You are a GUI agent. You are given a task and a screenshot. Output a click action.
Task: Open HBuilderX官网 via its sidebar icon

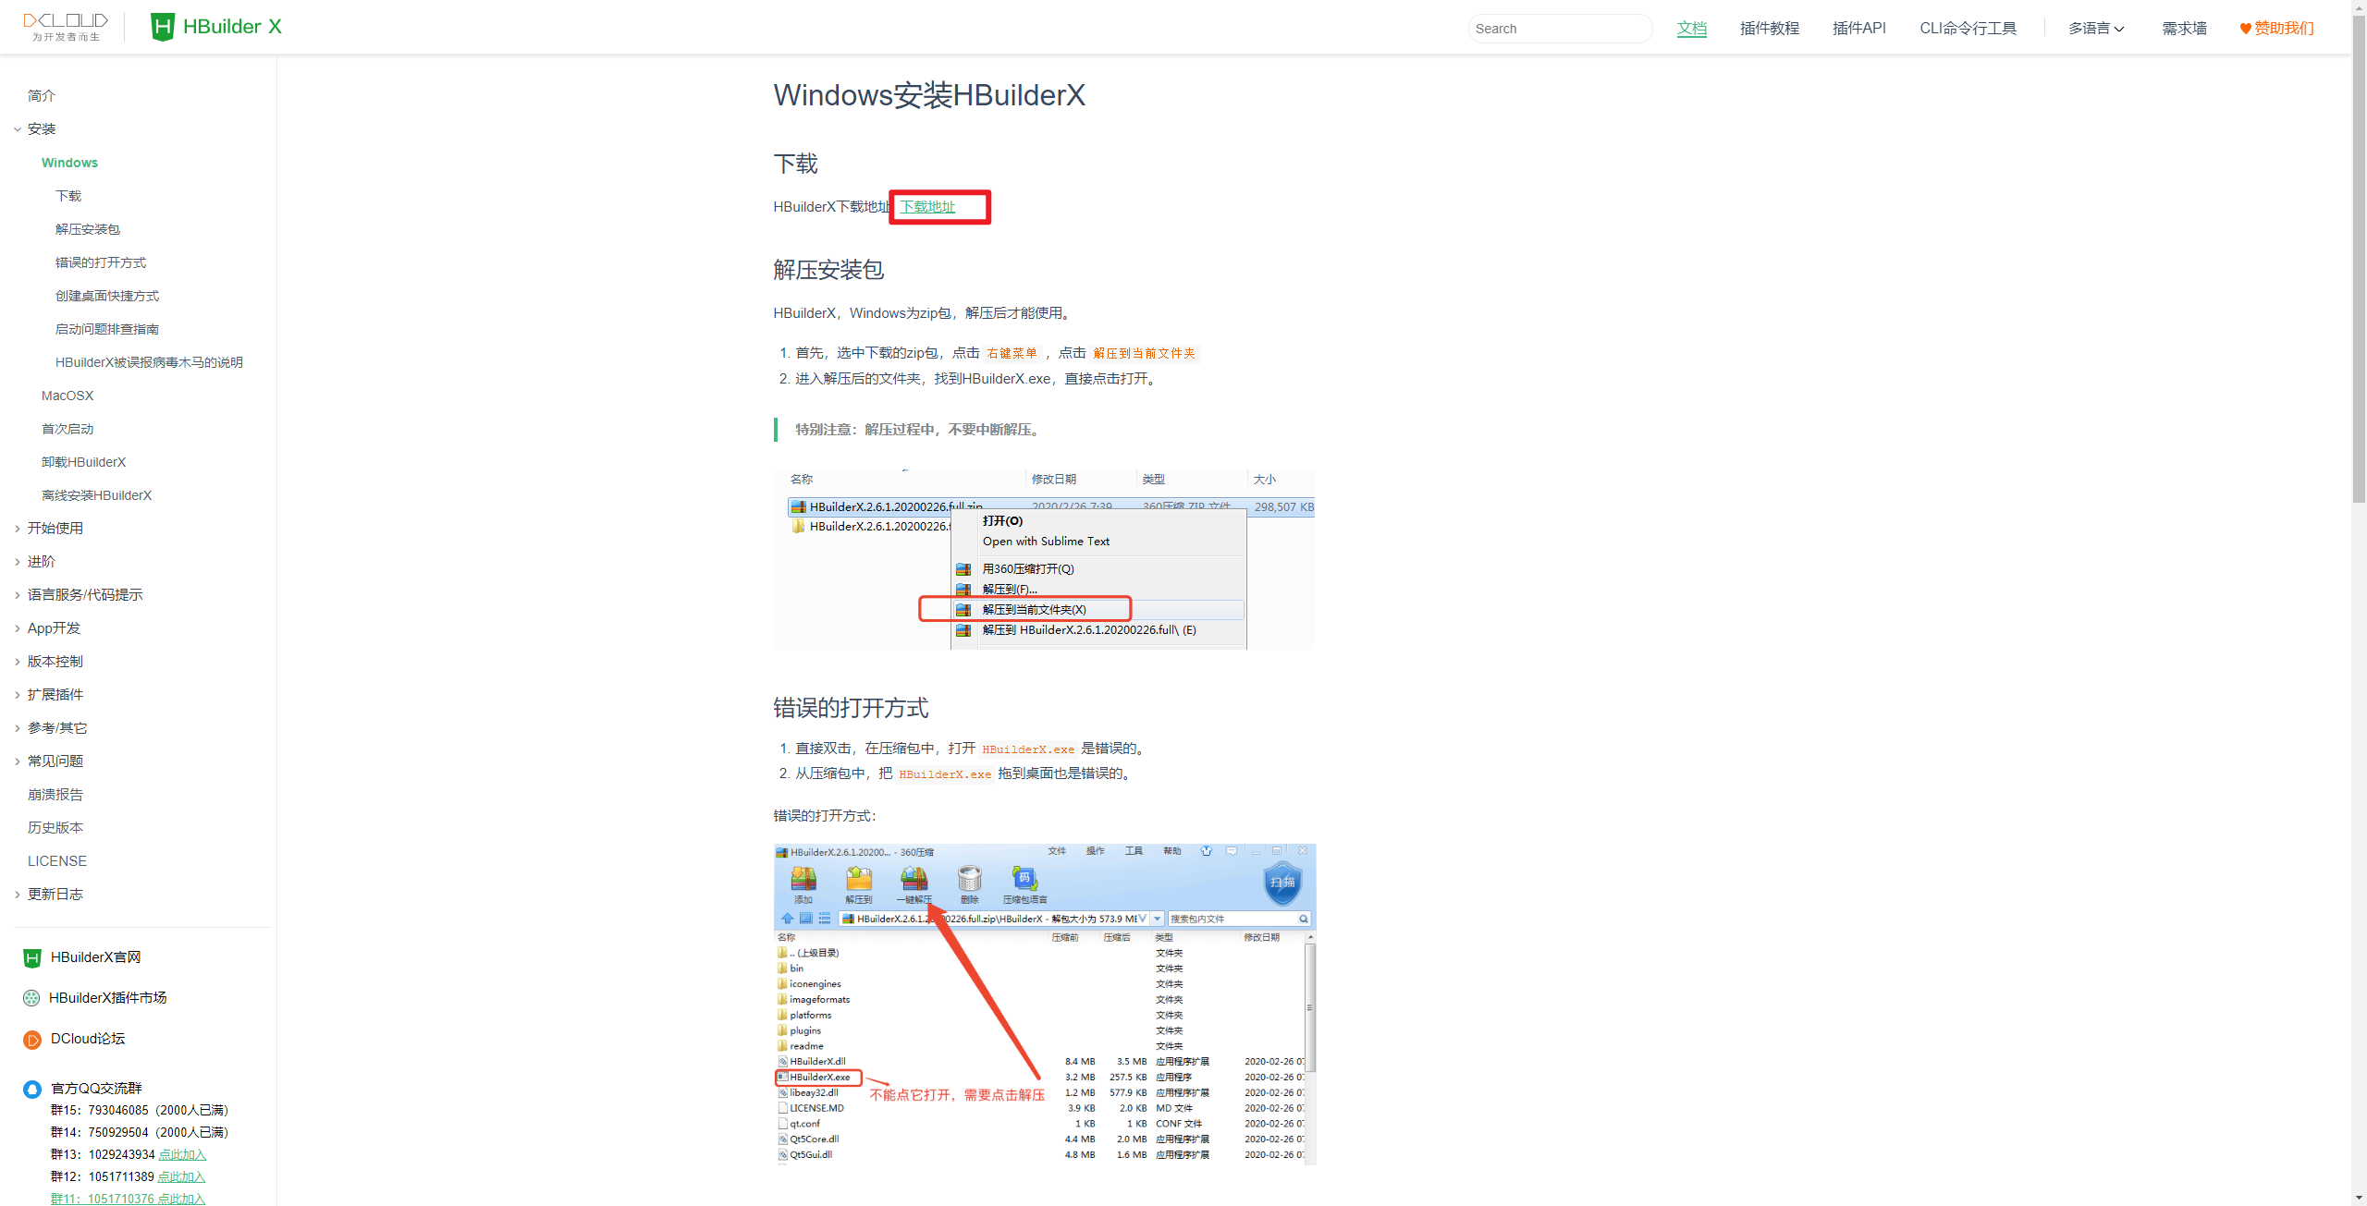(x=31, y=957)
